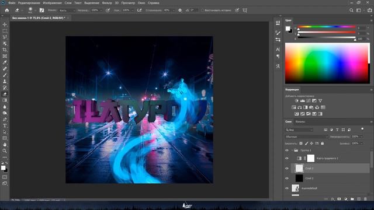Open the Изображение menu

[52, 3]
